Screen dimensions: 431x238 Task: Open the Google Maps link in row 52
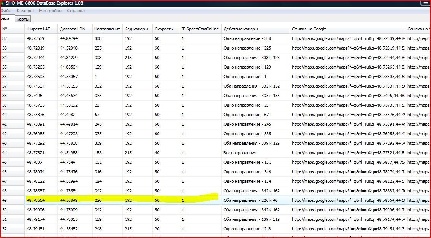click(x=348, y=229)
